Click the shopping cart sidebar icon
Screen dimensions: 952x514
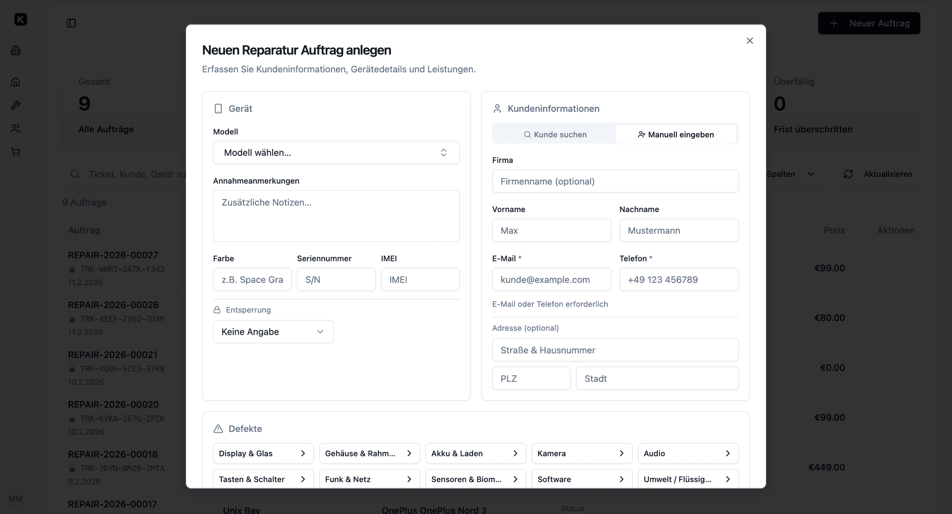coord(16,152)
